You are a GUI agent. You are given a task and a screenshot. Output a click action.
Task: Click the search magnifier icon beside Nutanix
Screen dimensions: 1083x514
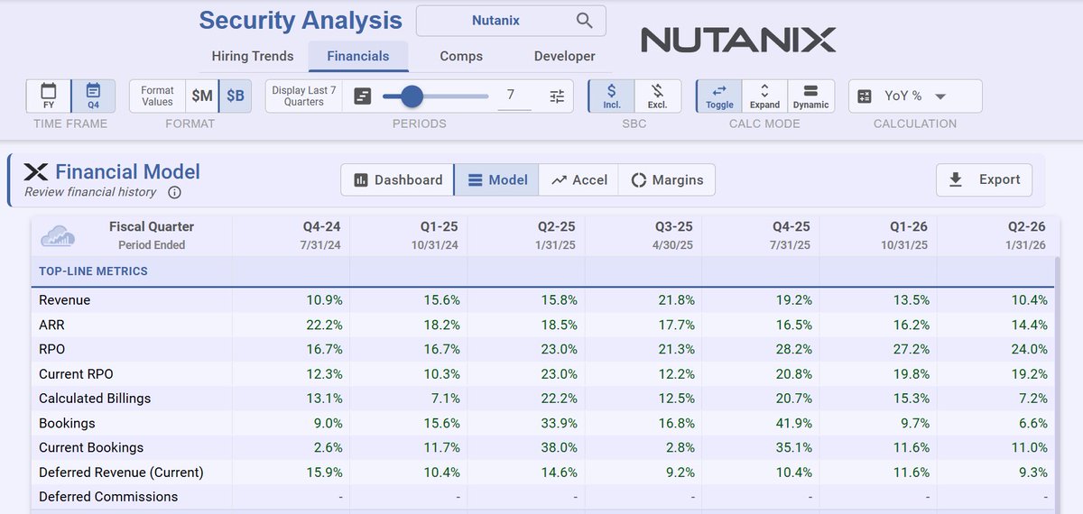585,20
